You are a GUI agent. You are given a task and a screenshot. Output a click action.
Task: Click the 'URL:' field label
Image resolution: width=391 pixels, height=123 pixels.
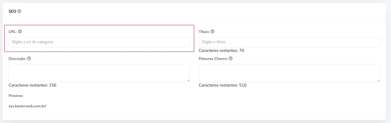tap(13, 32)
